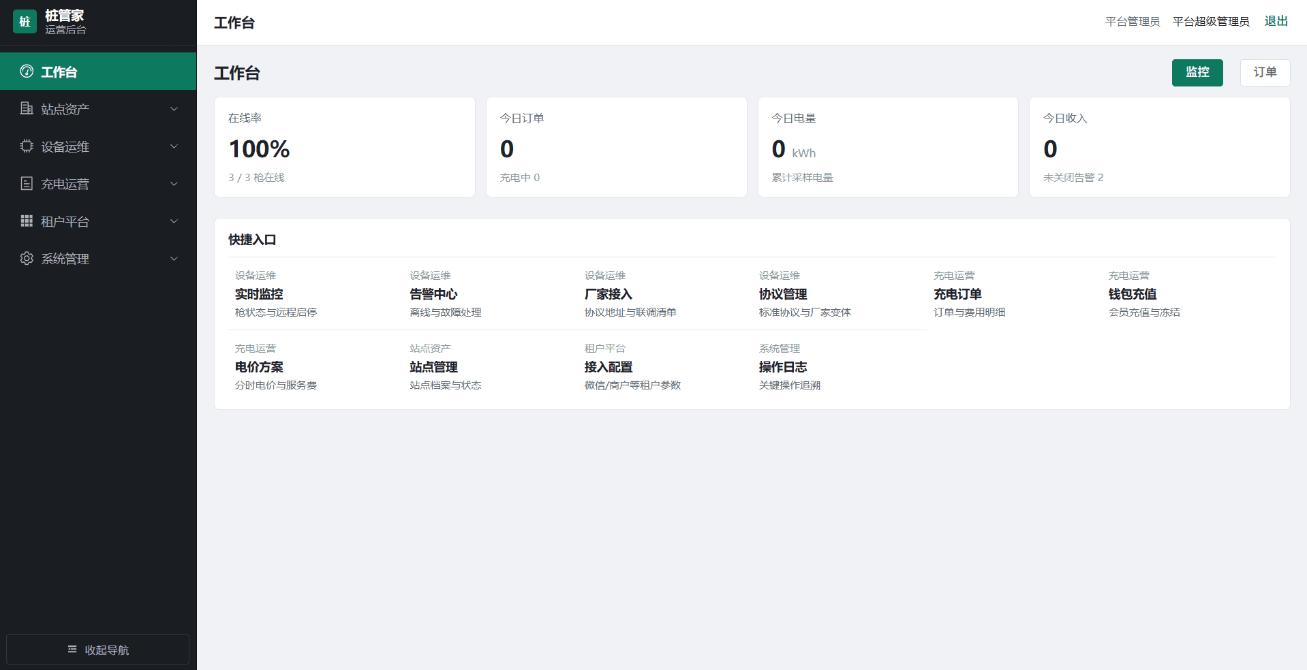Viewport: 1307px width, 670px height.
Task: Click the 平台管理员 role label
Action: tap(1133, 22)
